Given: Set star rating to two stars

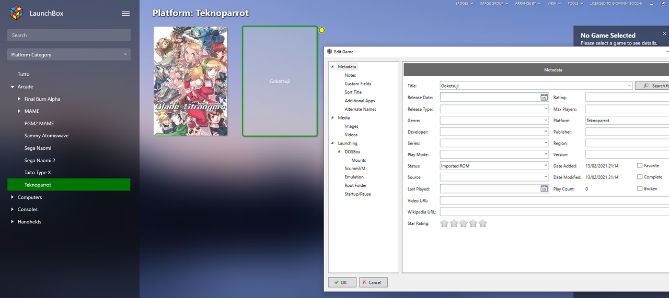Looking at the screenshot, I should point(454,223).
